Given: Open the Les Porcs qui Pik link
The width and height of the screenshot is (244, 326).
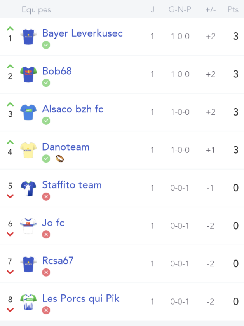Looking at the screenshot, I should 81,298.
